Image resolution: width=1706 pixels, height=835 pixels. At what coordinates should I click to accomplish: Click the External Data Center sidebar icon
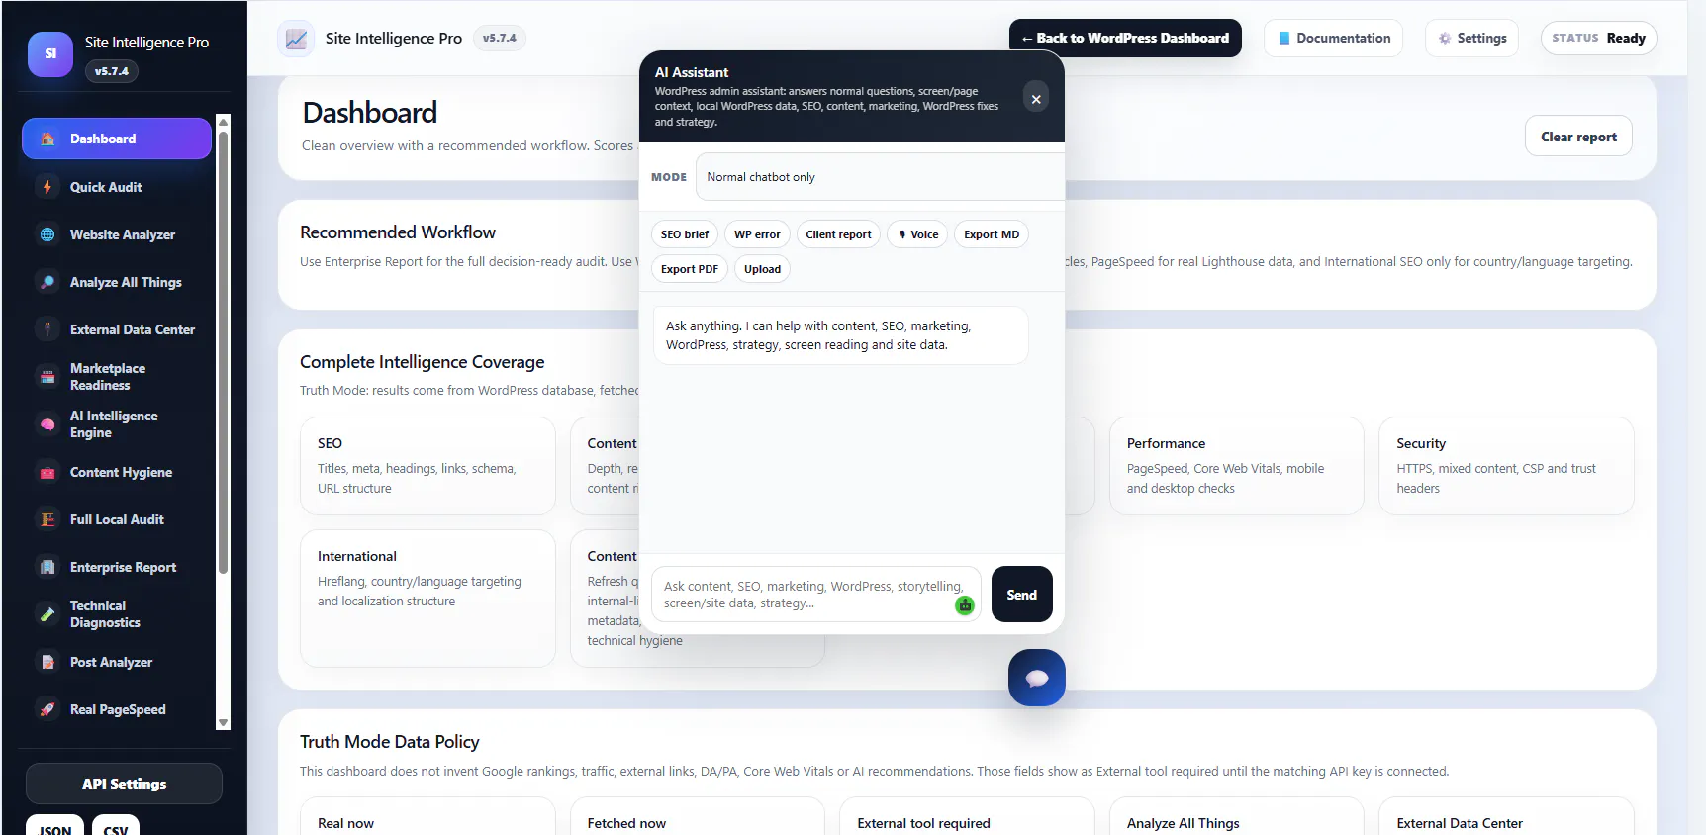tap(47, 329)
